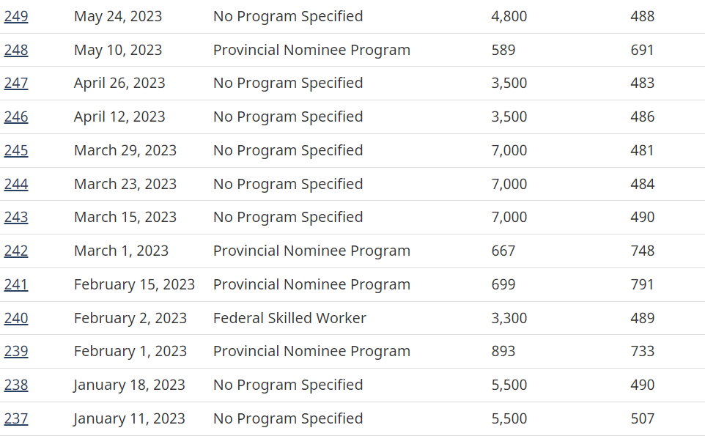This screenshot has width=705, height=436.
Task: Open draw number 246 link
Action: [x=16, y=117]
